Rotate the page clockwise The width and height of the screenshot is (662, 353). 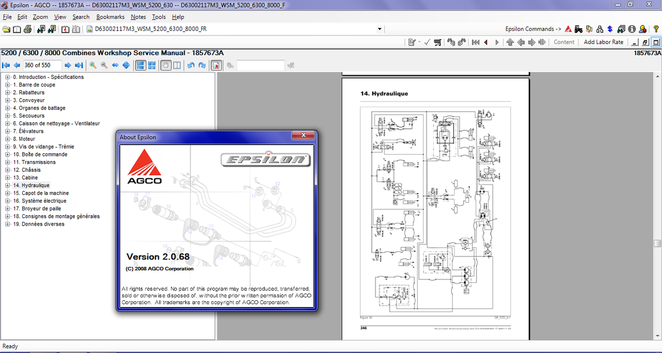click(202, 65)
